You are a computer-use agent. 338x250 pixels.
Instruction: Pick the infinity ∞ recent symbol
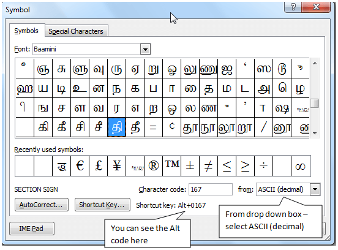click(x=301, y=166)
